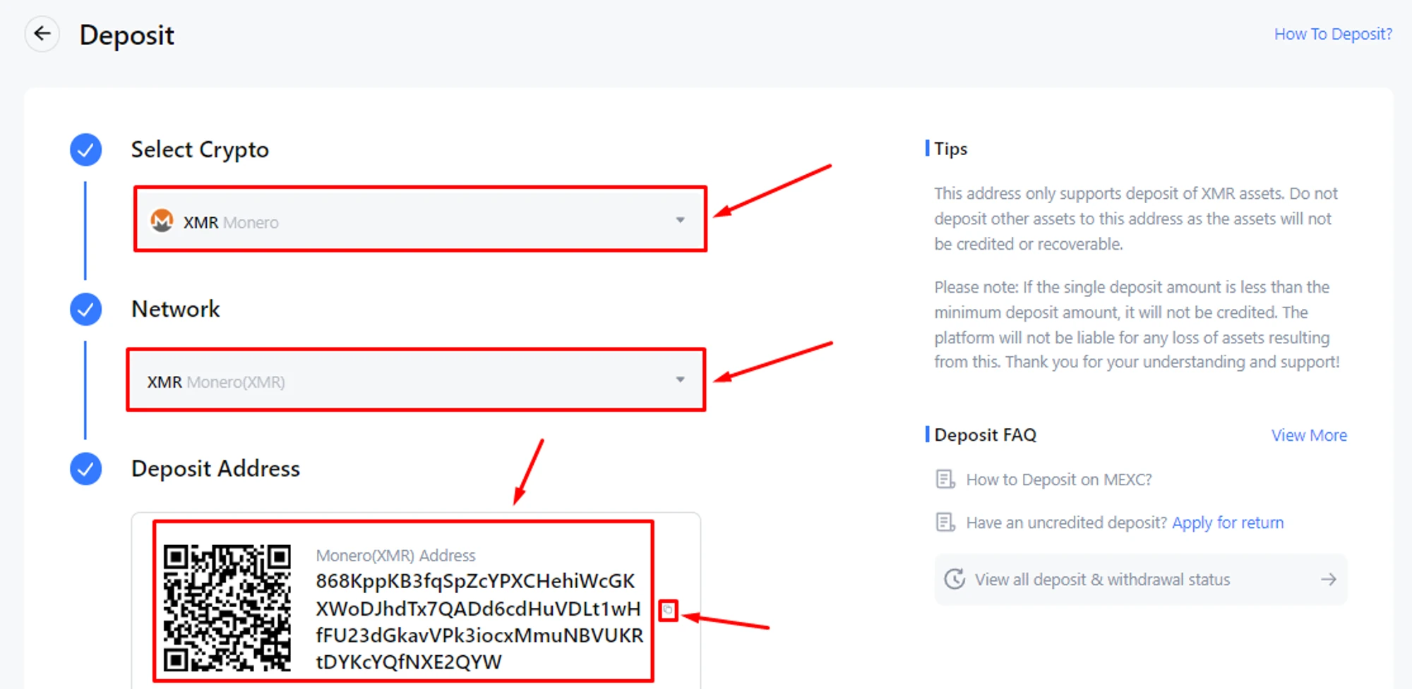1412x689 pixels.
Task: Click the Select Crypto step checkmark
Action: 85,150
